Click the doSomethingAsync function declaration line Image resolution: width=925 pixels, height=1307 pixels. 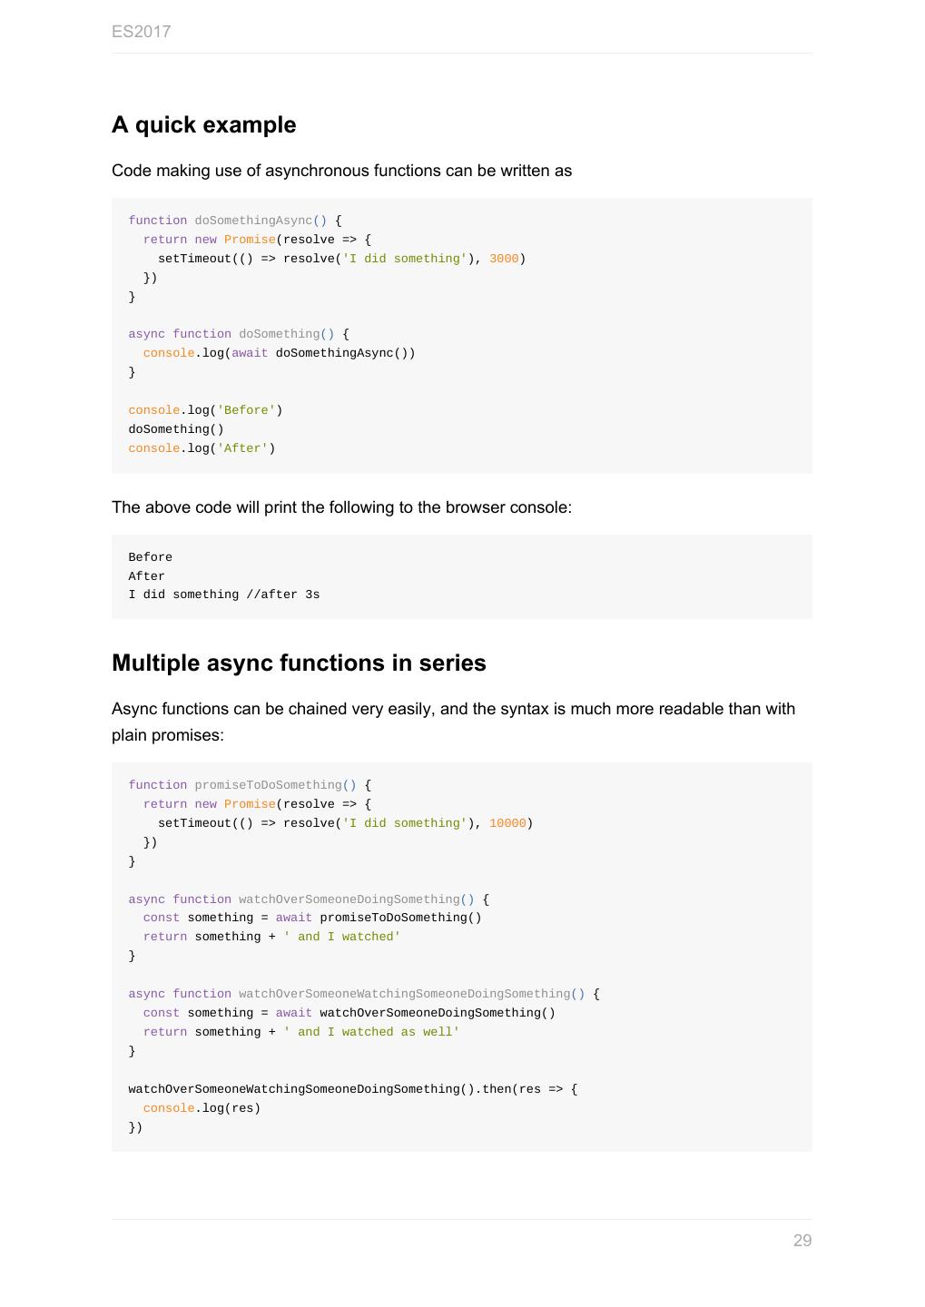coord(235,221)
